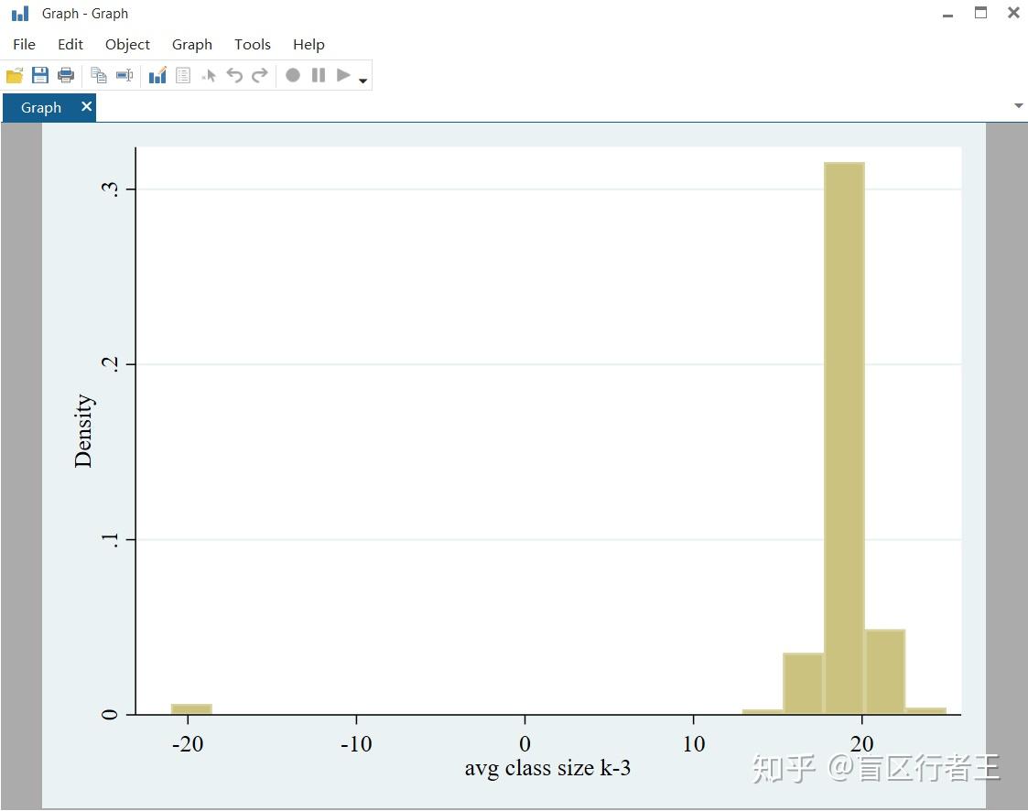Open the Tools menu
Screen dimensions: 1028x811
coord(253,45)
